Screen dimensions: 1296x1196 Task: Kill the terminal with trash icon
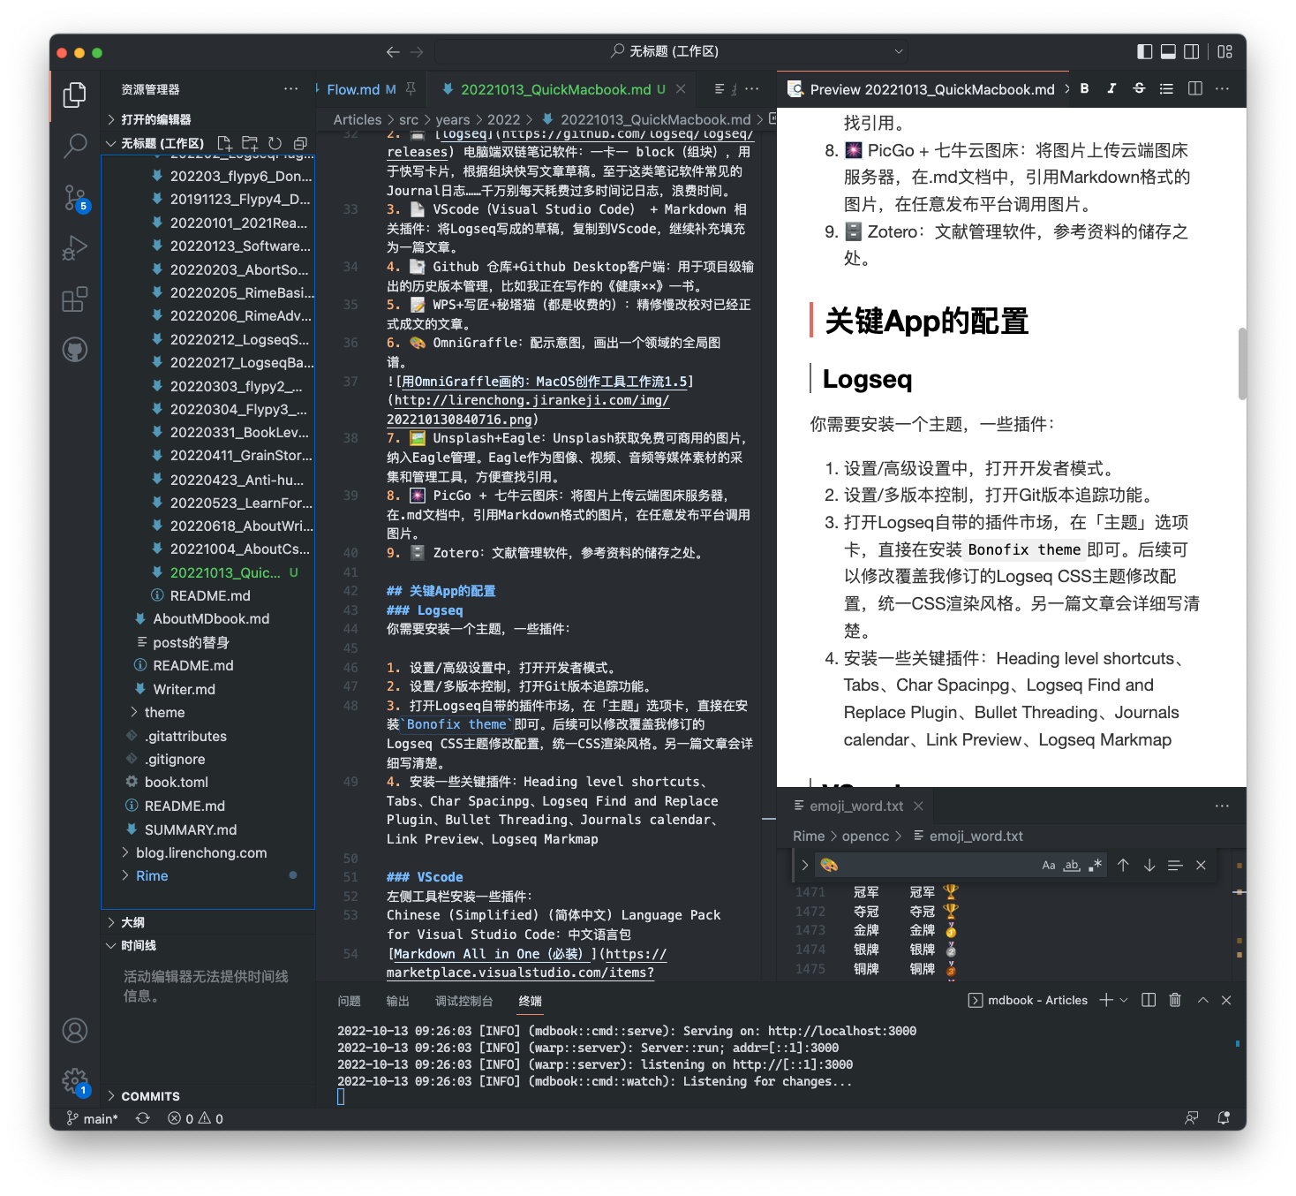point(1175,1000)
